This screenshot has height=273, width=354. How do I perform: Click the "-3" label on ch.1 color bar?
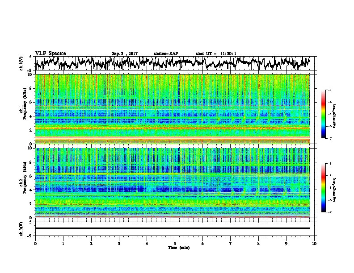(330, 90)
